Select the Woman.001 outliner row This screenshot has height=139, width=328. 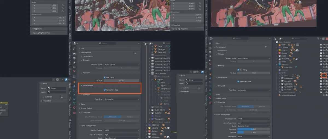pos(160,119)
